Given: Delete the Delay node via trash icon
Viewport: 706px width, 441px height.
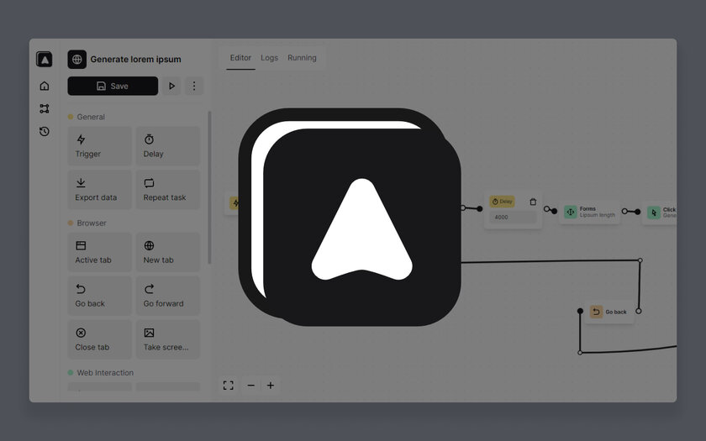Looking at the screenshot, I should pyautogui.click(x=533, y=202).
